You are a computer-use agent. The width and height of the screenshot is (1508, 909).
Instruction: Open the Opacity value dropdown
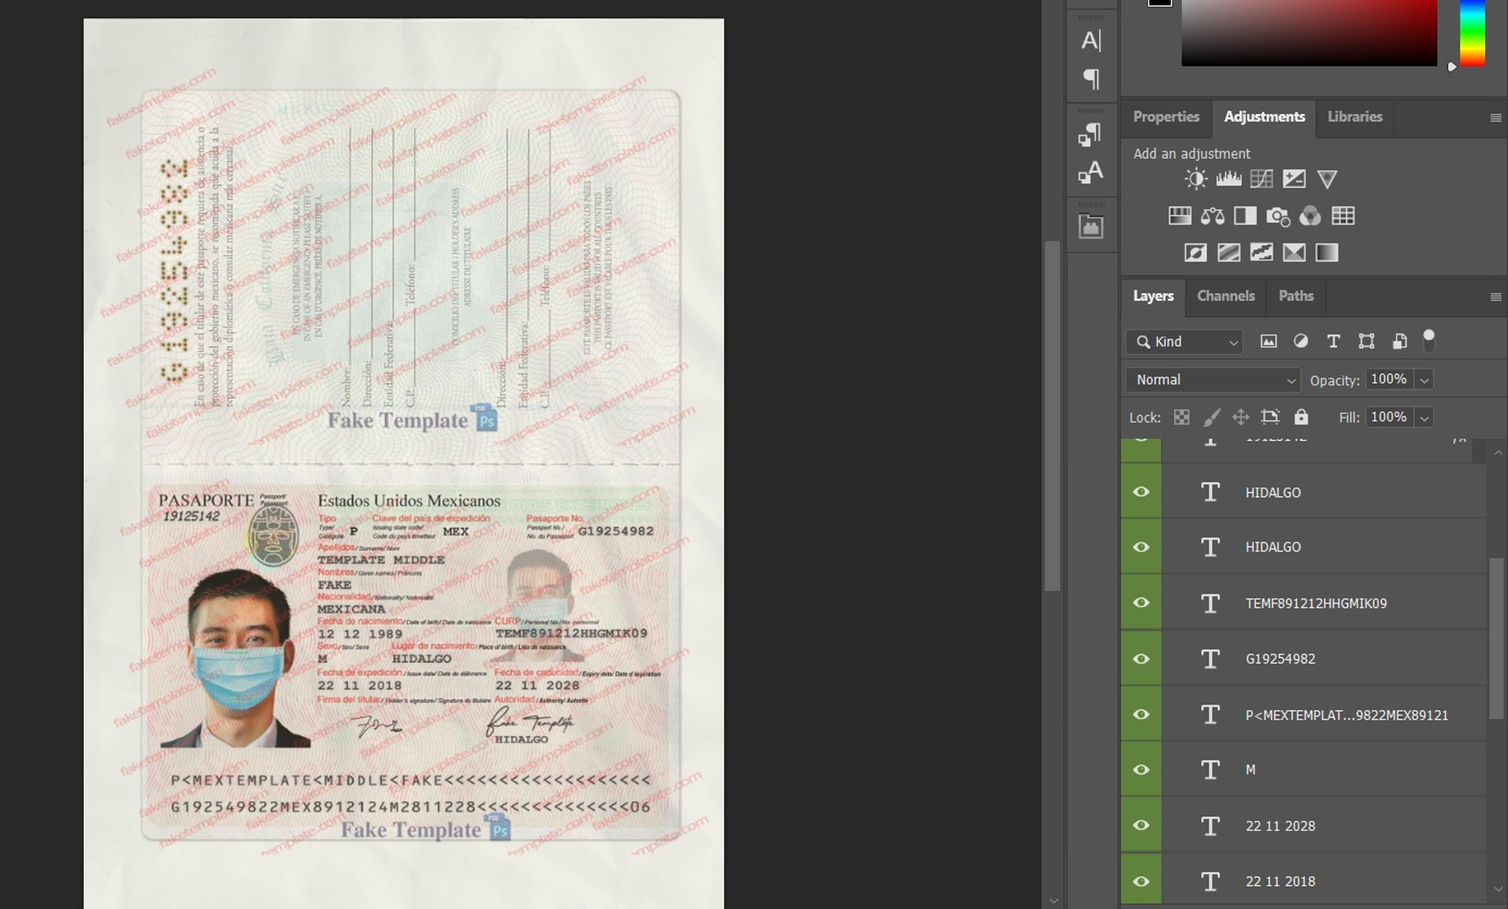pyautogui.click(x=1424, y=379)
